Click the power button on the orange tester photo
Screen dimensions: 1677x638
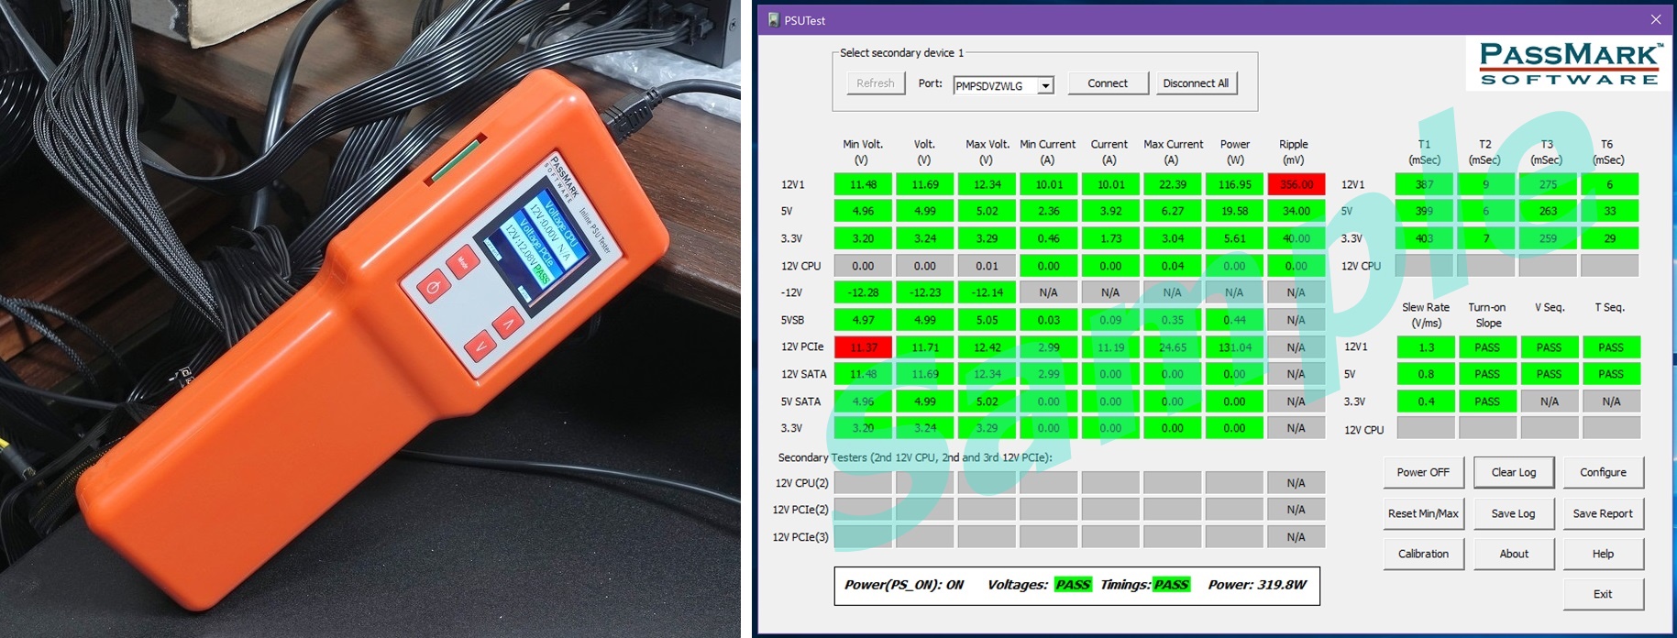(x=433, y=288)
